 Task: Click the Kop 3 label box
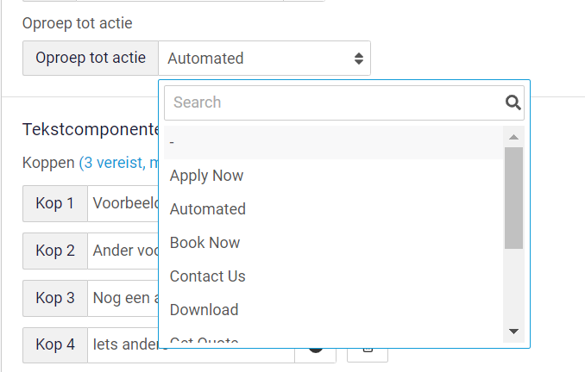(55, 298)
